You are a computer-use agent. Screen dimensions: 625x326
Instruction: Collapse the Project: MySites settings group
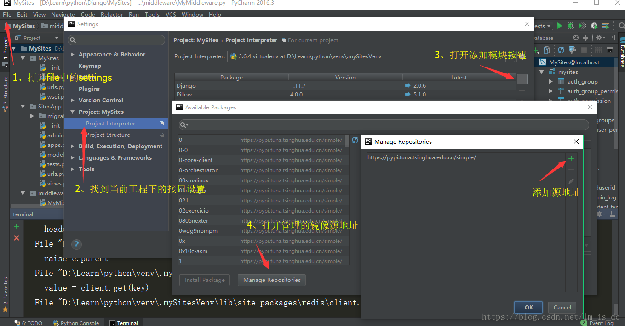[73, 112]
